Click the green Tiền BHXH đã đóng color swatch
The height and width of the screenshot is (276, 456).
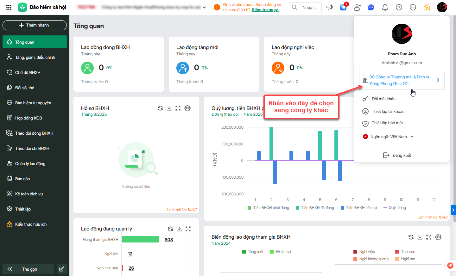297,208
